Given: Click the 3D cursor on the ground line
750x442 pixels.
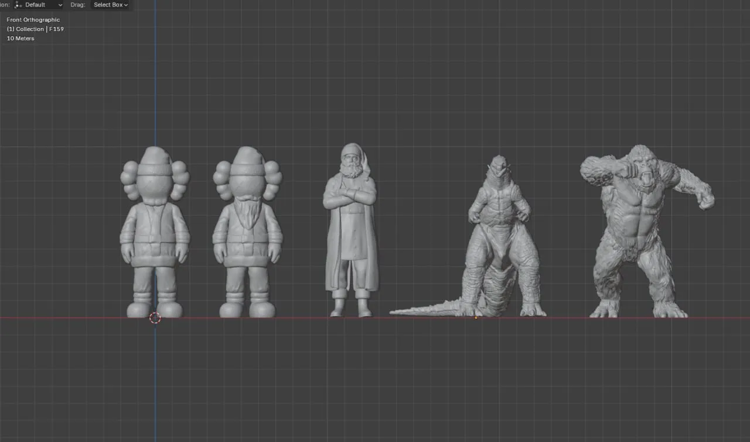Looking at the screenshot, I should point(155,317).
